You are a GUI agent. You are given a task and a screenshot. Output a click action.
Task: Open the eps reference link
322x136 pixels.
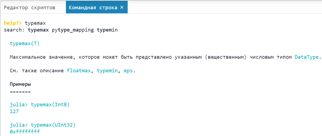128,71
